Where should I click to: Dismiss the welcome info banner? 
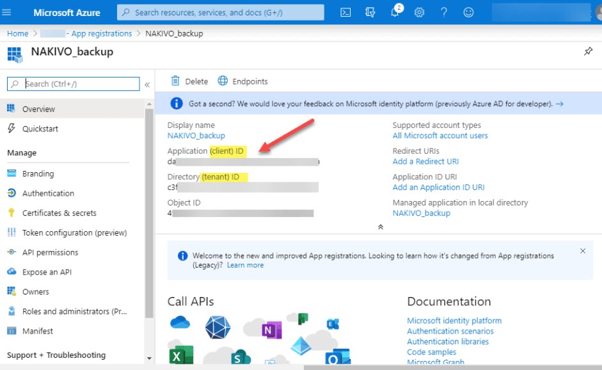click(x=582, y=251)
